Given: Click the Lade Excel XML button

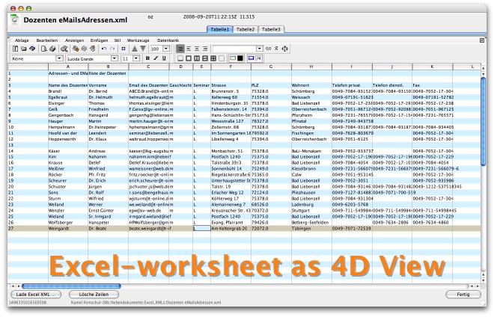Looking at the screenshot, I should (x=36, y=295).
